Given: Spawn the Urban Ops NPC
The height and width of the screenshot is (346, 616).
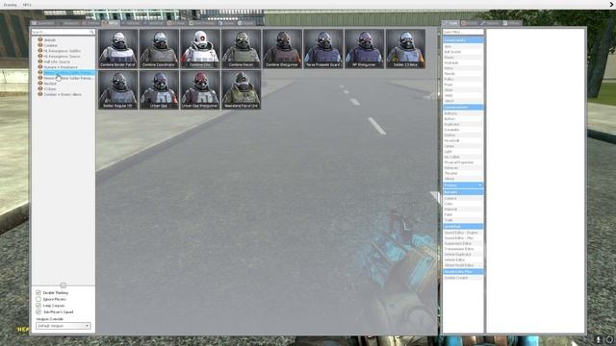Looking at the screenshot, I should coord(159,89).
